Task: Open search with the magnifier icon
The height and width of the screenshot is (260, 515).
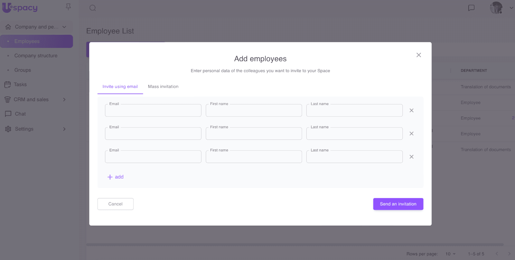Action: [93, 8]
